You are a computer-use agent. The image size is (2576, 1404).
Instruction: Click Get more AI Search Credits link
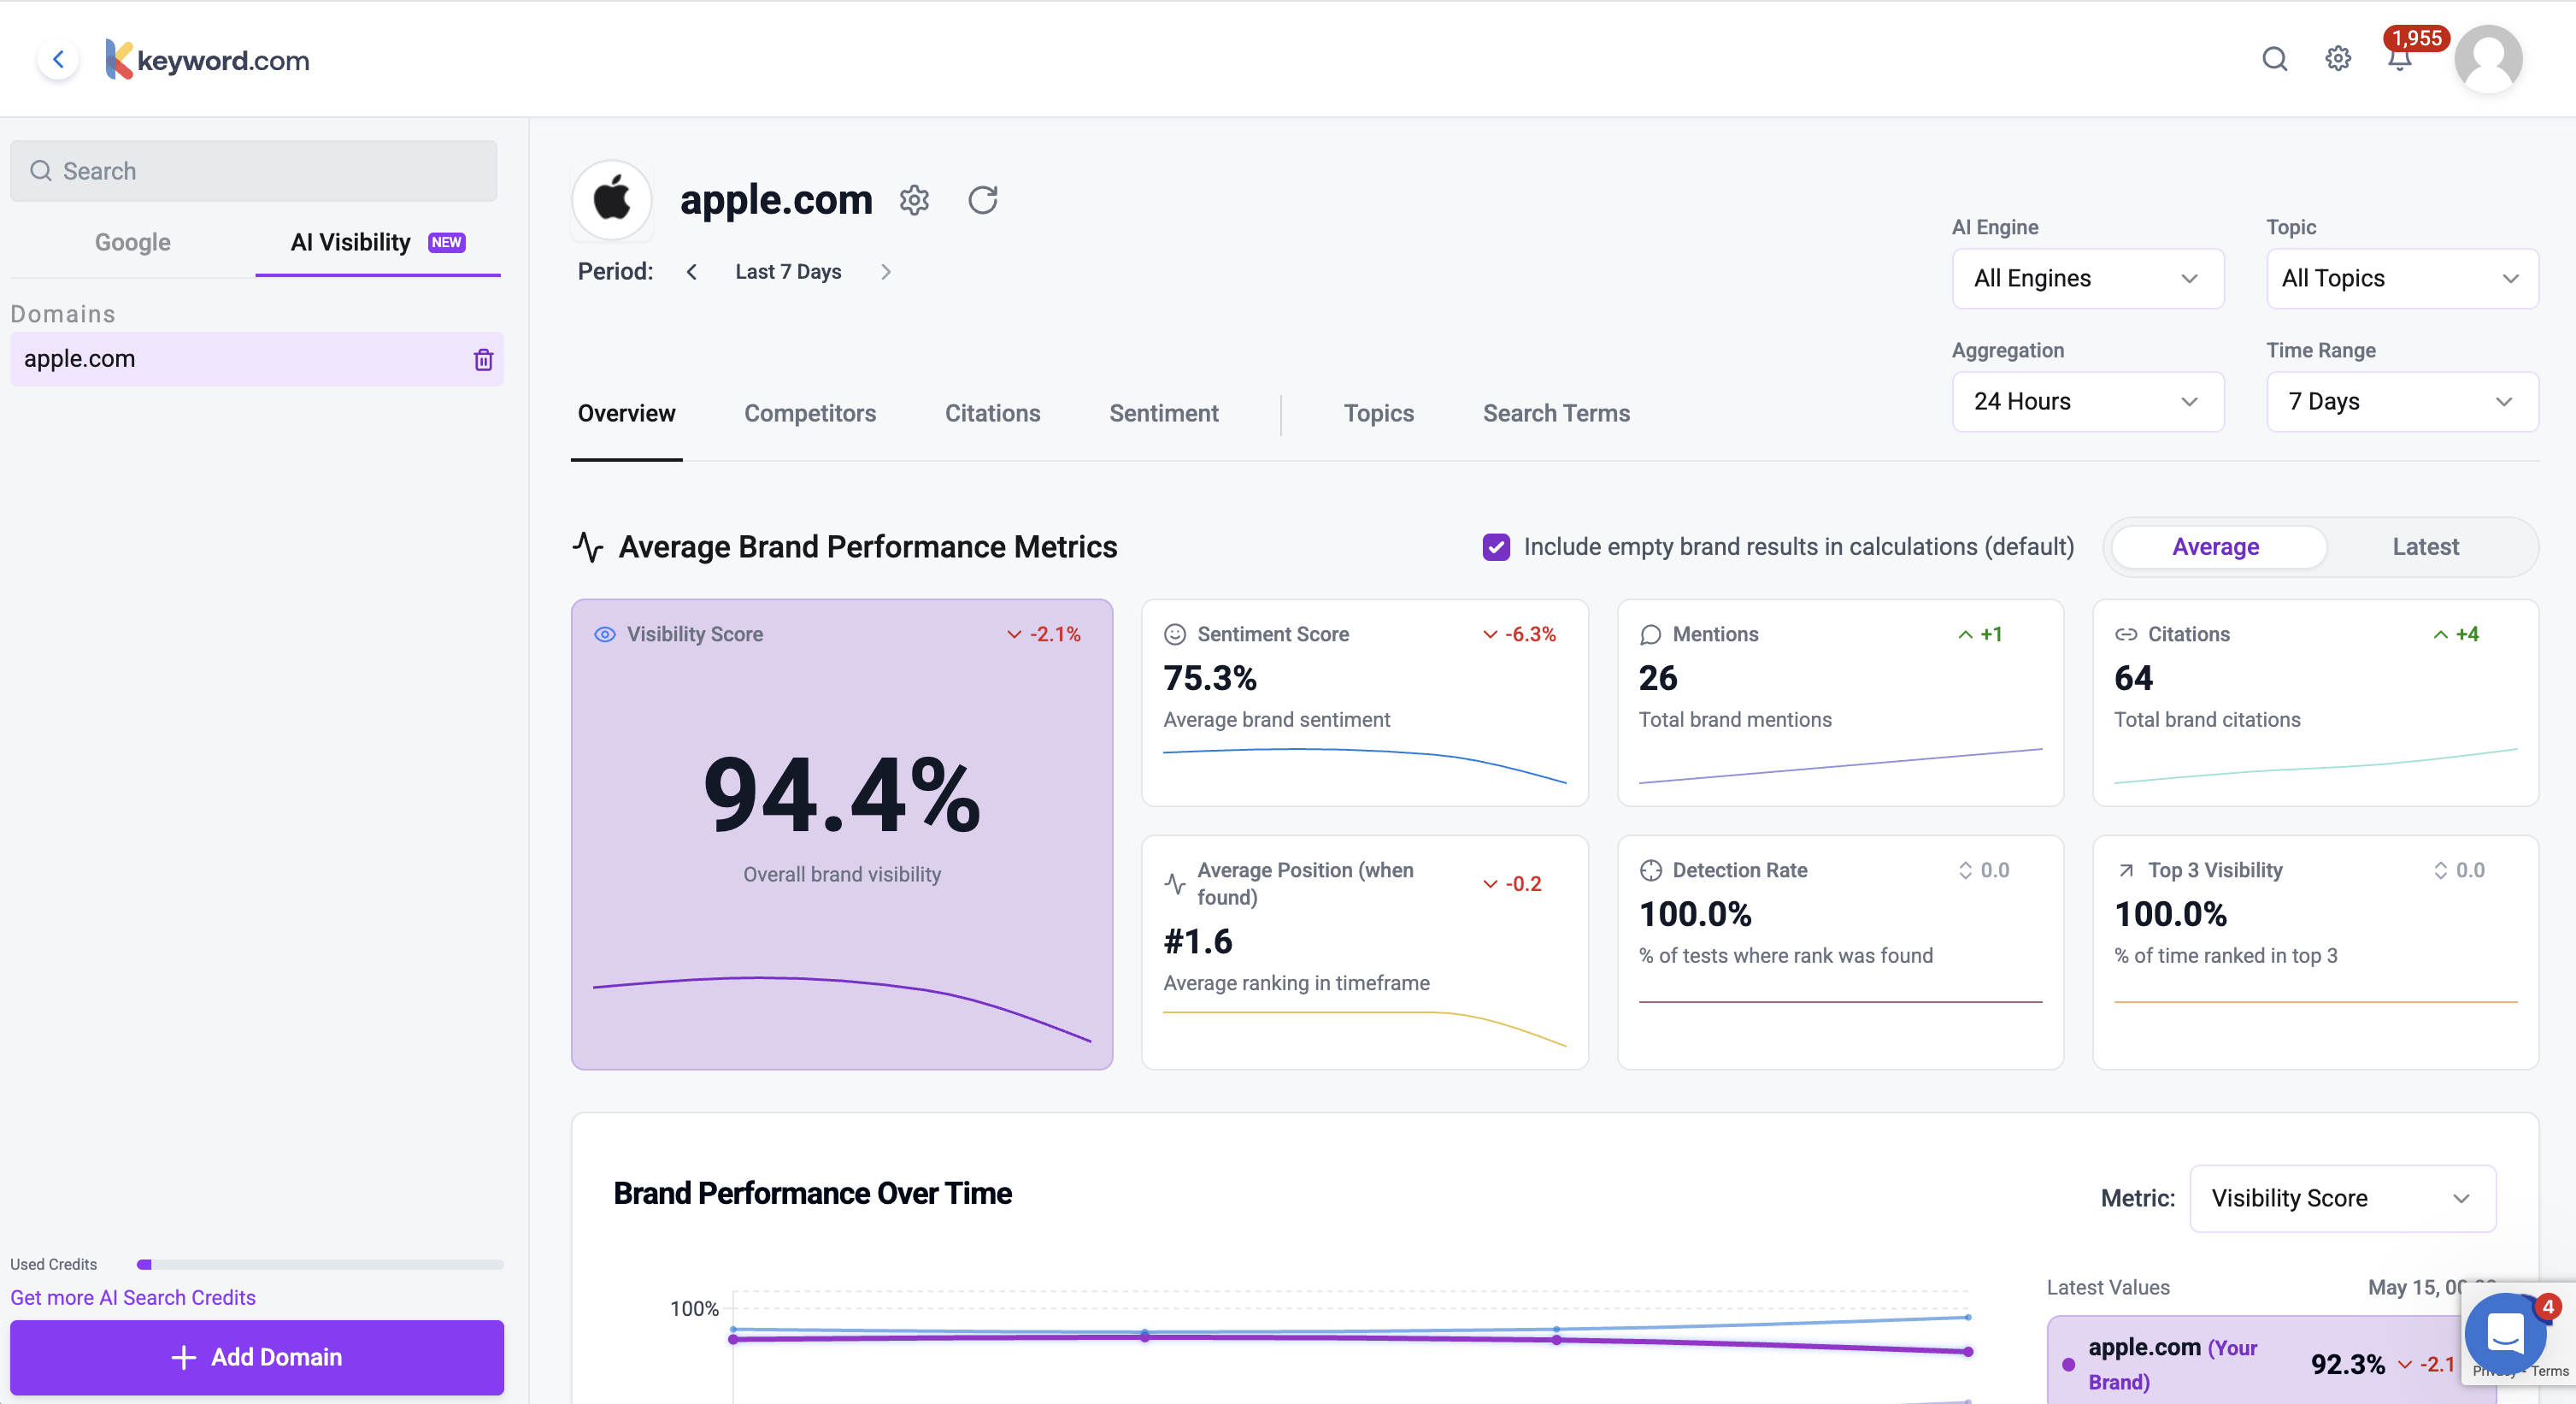tap(133, 1297)
